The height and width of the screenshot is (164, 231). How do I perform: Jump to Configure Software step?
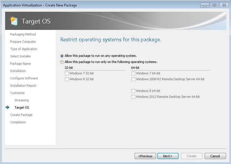(24, 78)
